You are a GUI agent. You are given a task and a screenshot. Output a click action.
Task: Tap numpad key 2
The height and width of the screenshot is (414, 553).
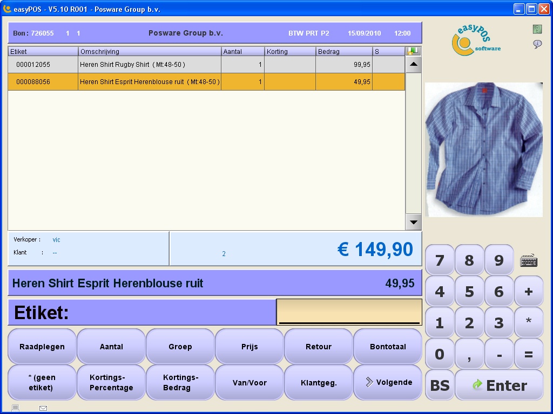pos(469,322)
